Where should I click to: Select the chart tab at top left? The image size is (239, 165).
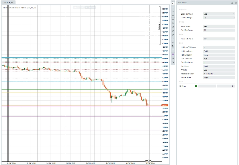point(8,3)
